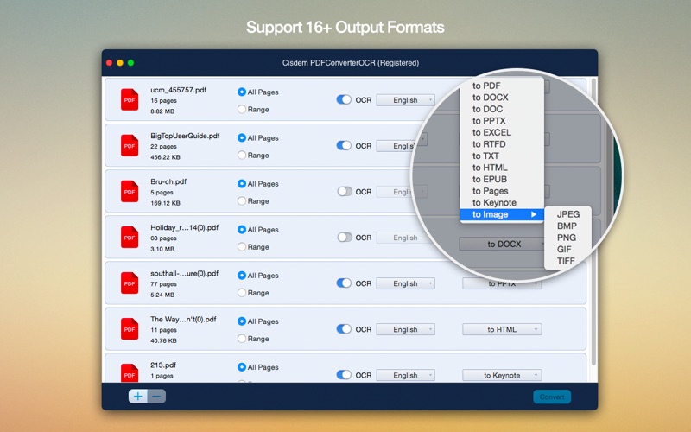Open English language dropdown for southall-...ure(0).pdf
The image size is (691, 432).
(x=405, y=283)
